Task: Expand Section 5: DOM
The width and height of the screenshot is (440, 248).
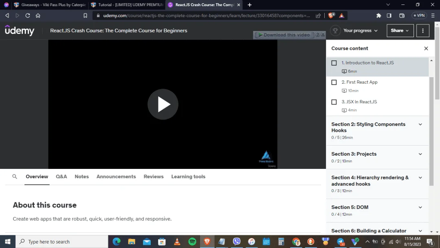Action: click(x=377, y=210)
